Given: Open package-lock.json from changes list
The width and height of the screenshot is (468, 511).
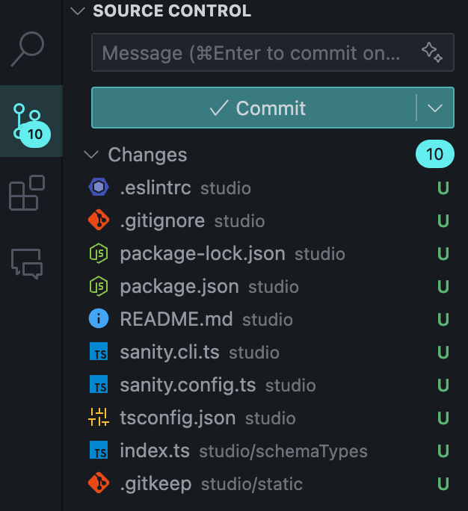Looking at the screenshot, I should pyautogui.click(x=202, y=254).
